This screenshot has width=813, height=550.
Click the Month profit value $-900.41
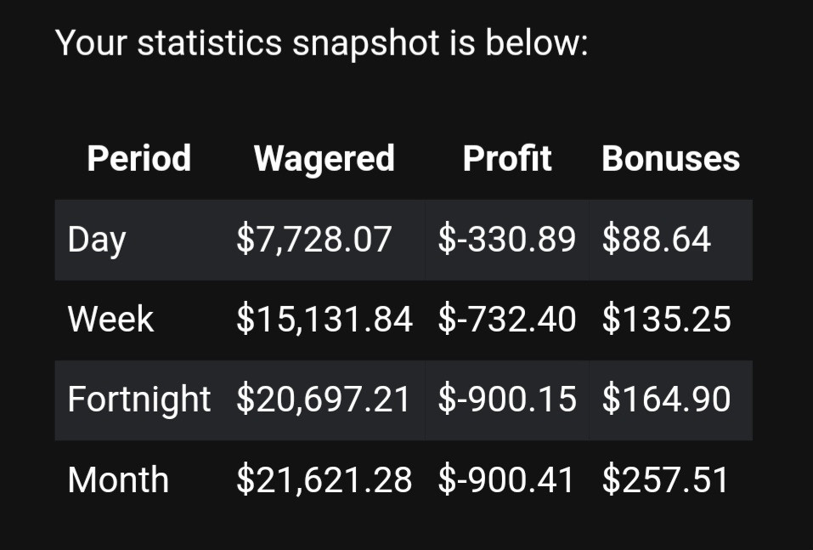[506, 480]
